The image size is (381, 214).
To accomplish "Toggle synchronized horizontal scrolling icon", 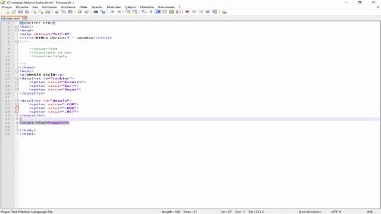I will (135, 12).
